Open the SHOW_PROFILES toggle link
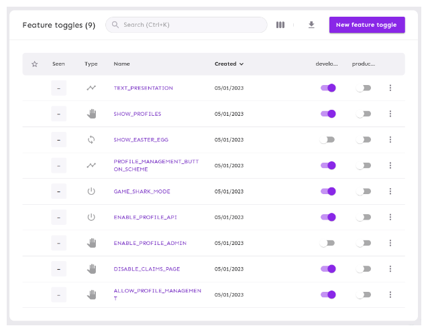The height and width of the screenshot is (332, 428). point(138,114)
